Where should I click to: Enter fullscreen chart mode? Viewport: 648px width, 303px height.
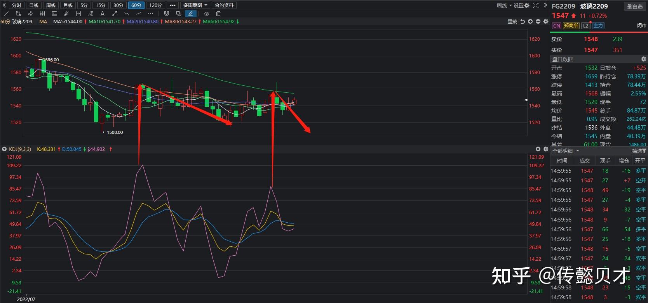pyautogui.click(x=536, y=5)
